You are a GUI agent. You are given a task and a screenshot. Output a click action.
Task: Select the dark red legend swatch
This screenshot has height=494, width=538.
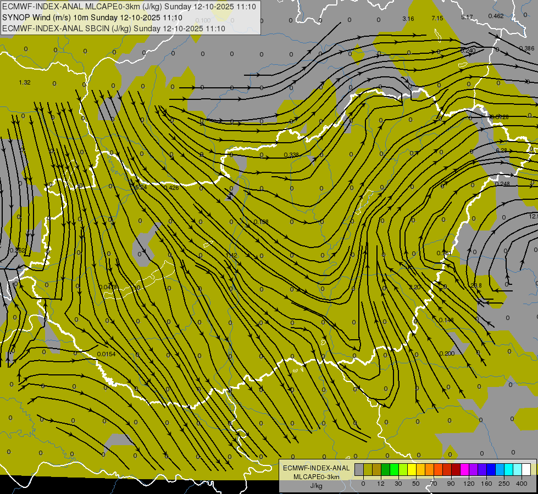[x=456, y=470]
